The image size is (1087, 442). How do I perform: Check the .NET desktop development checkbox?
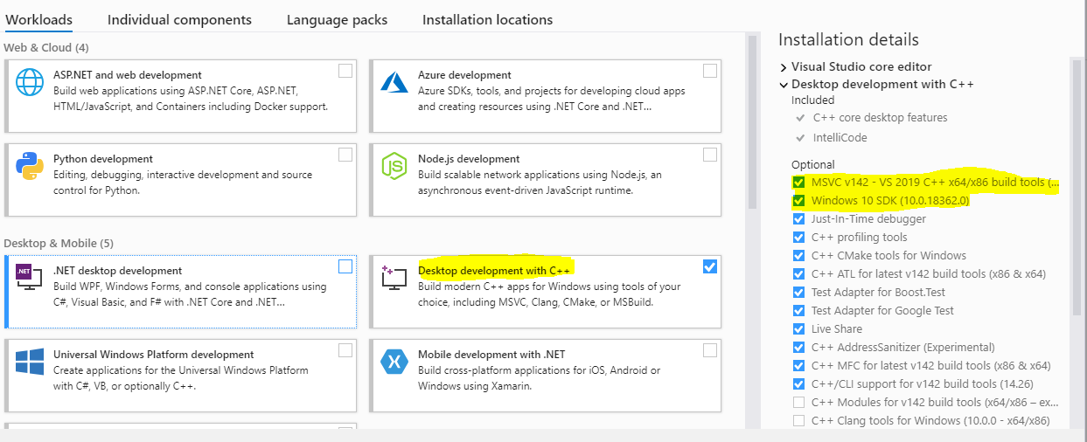pyautogui.click(x=345, y=266)
